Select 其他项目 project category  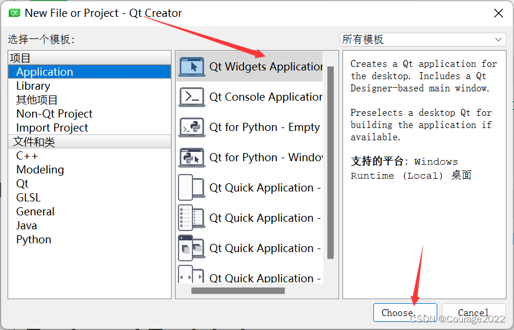click(90, 100)
